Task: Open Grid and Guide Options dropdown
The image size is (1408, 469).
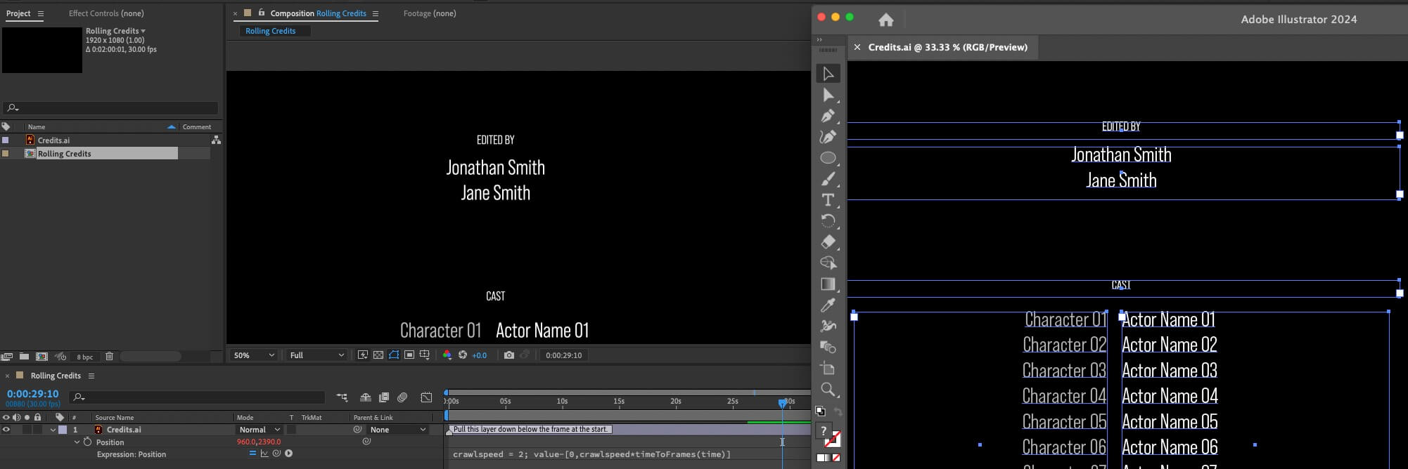Action: click(425, 355)
